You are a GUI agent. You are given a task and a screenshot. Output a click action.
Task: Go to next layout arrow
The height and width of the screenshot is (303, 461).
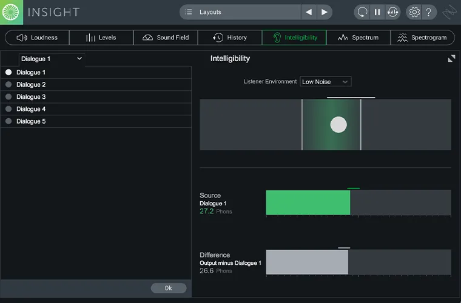(x=325, y=12)
